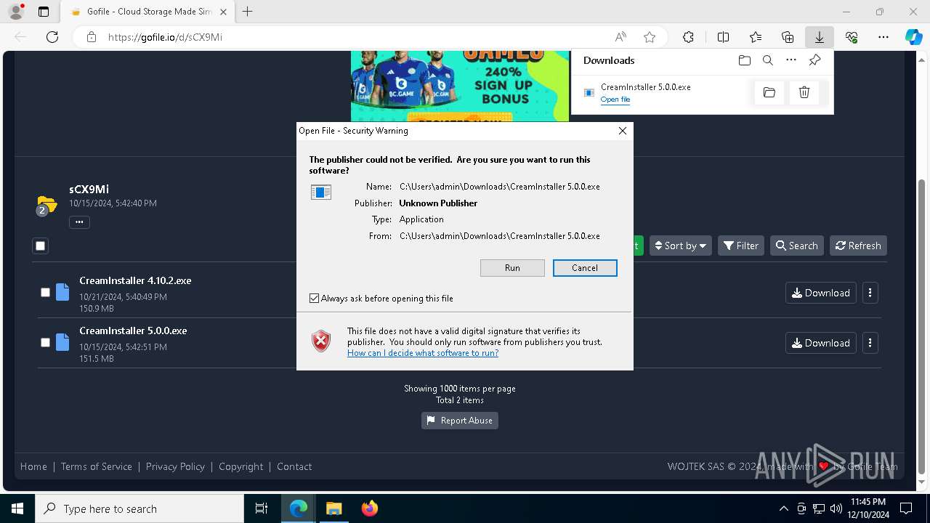Click the Windows taskbar search box
930x523 pixels.
point(139,508)
